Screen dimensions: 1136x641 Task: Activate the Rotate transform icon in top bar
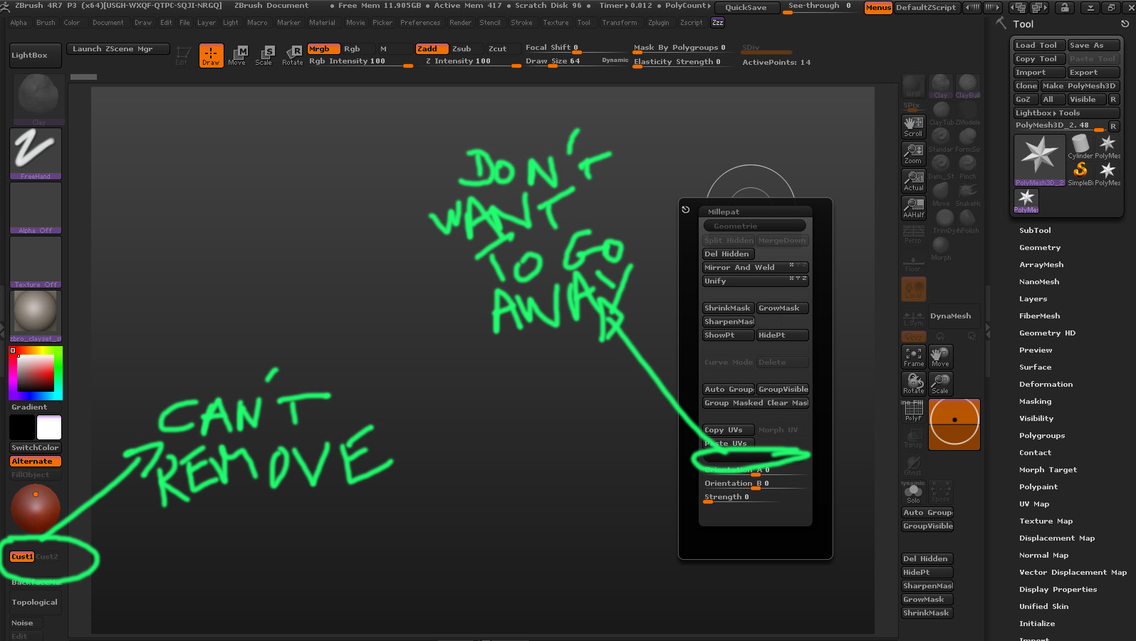pos(292,56)
